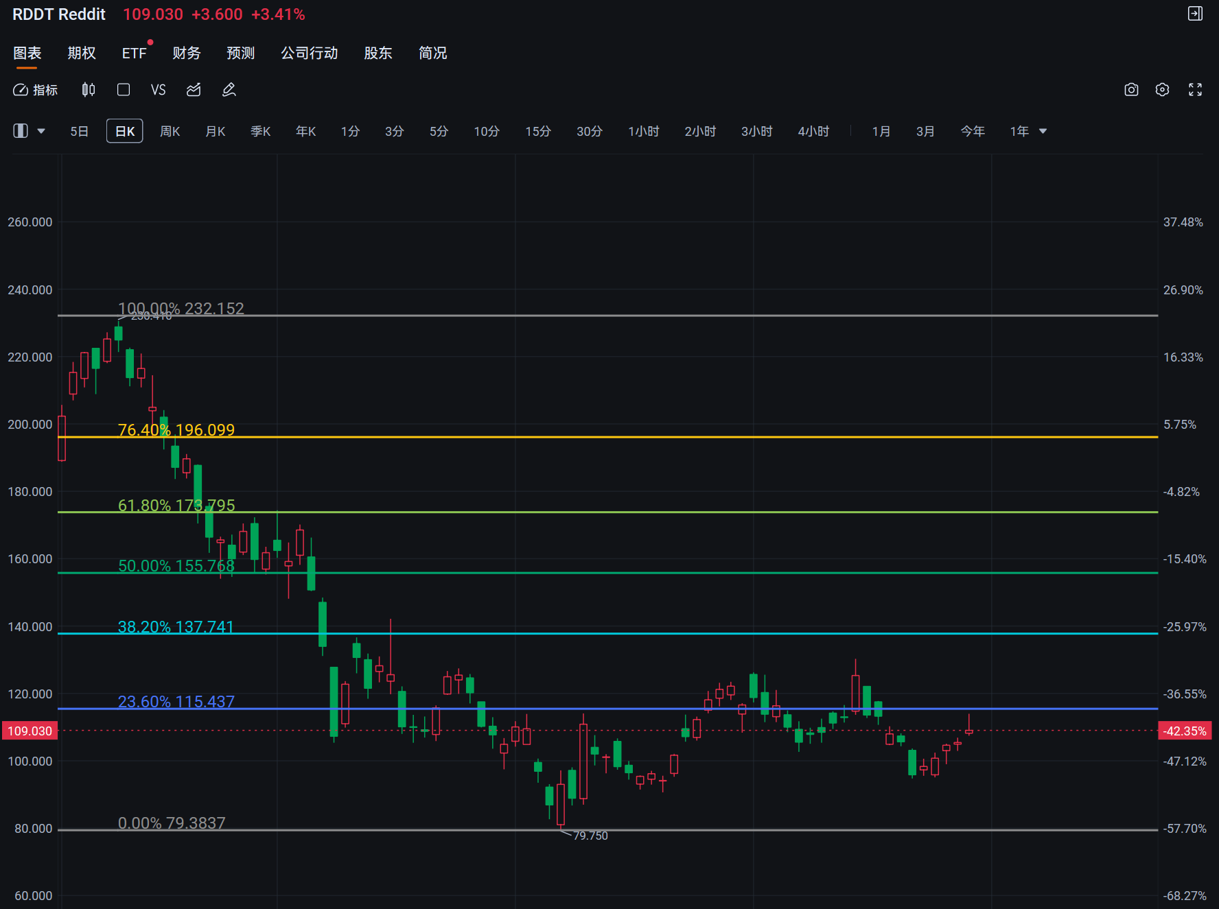Click the candlestick chart type icon
The height and width of the screenshot is (909, 1219).
pos(89,90)
